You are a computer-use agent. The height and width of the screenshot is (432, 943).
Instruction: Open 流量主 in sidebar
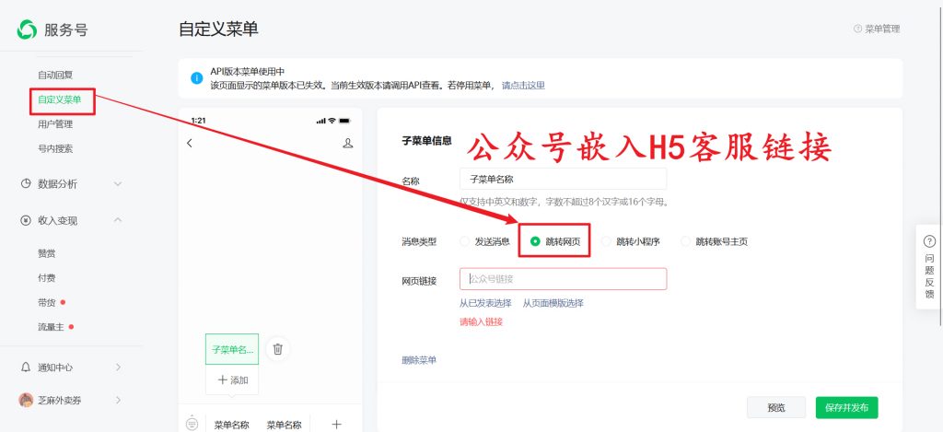[x=52, y=327]
